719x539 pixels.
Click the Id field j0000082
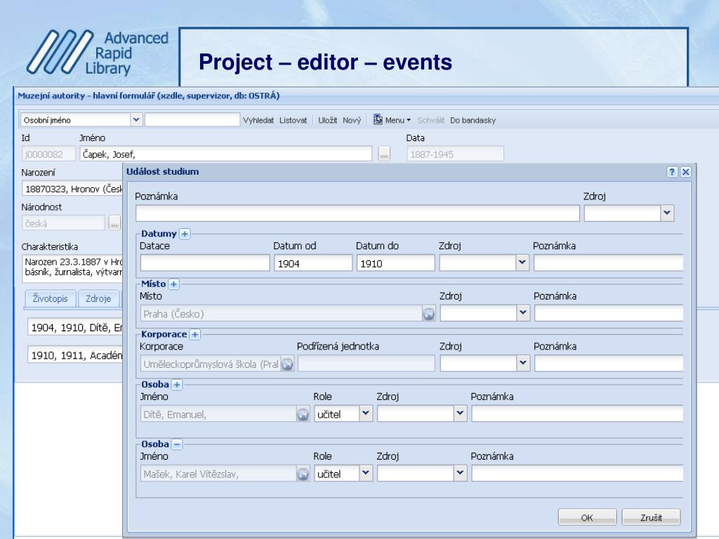(x=48, y=154)
